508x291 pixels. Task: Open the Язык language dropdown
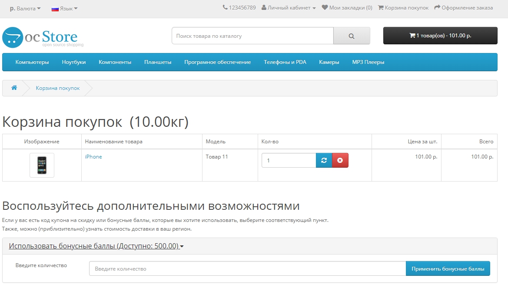point(65,8)
